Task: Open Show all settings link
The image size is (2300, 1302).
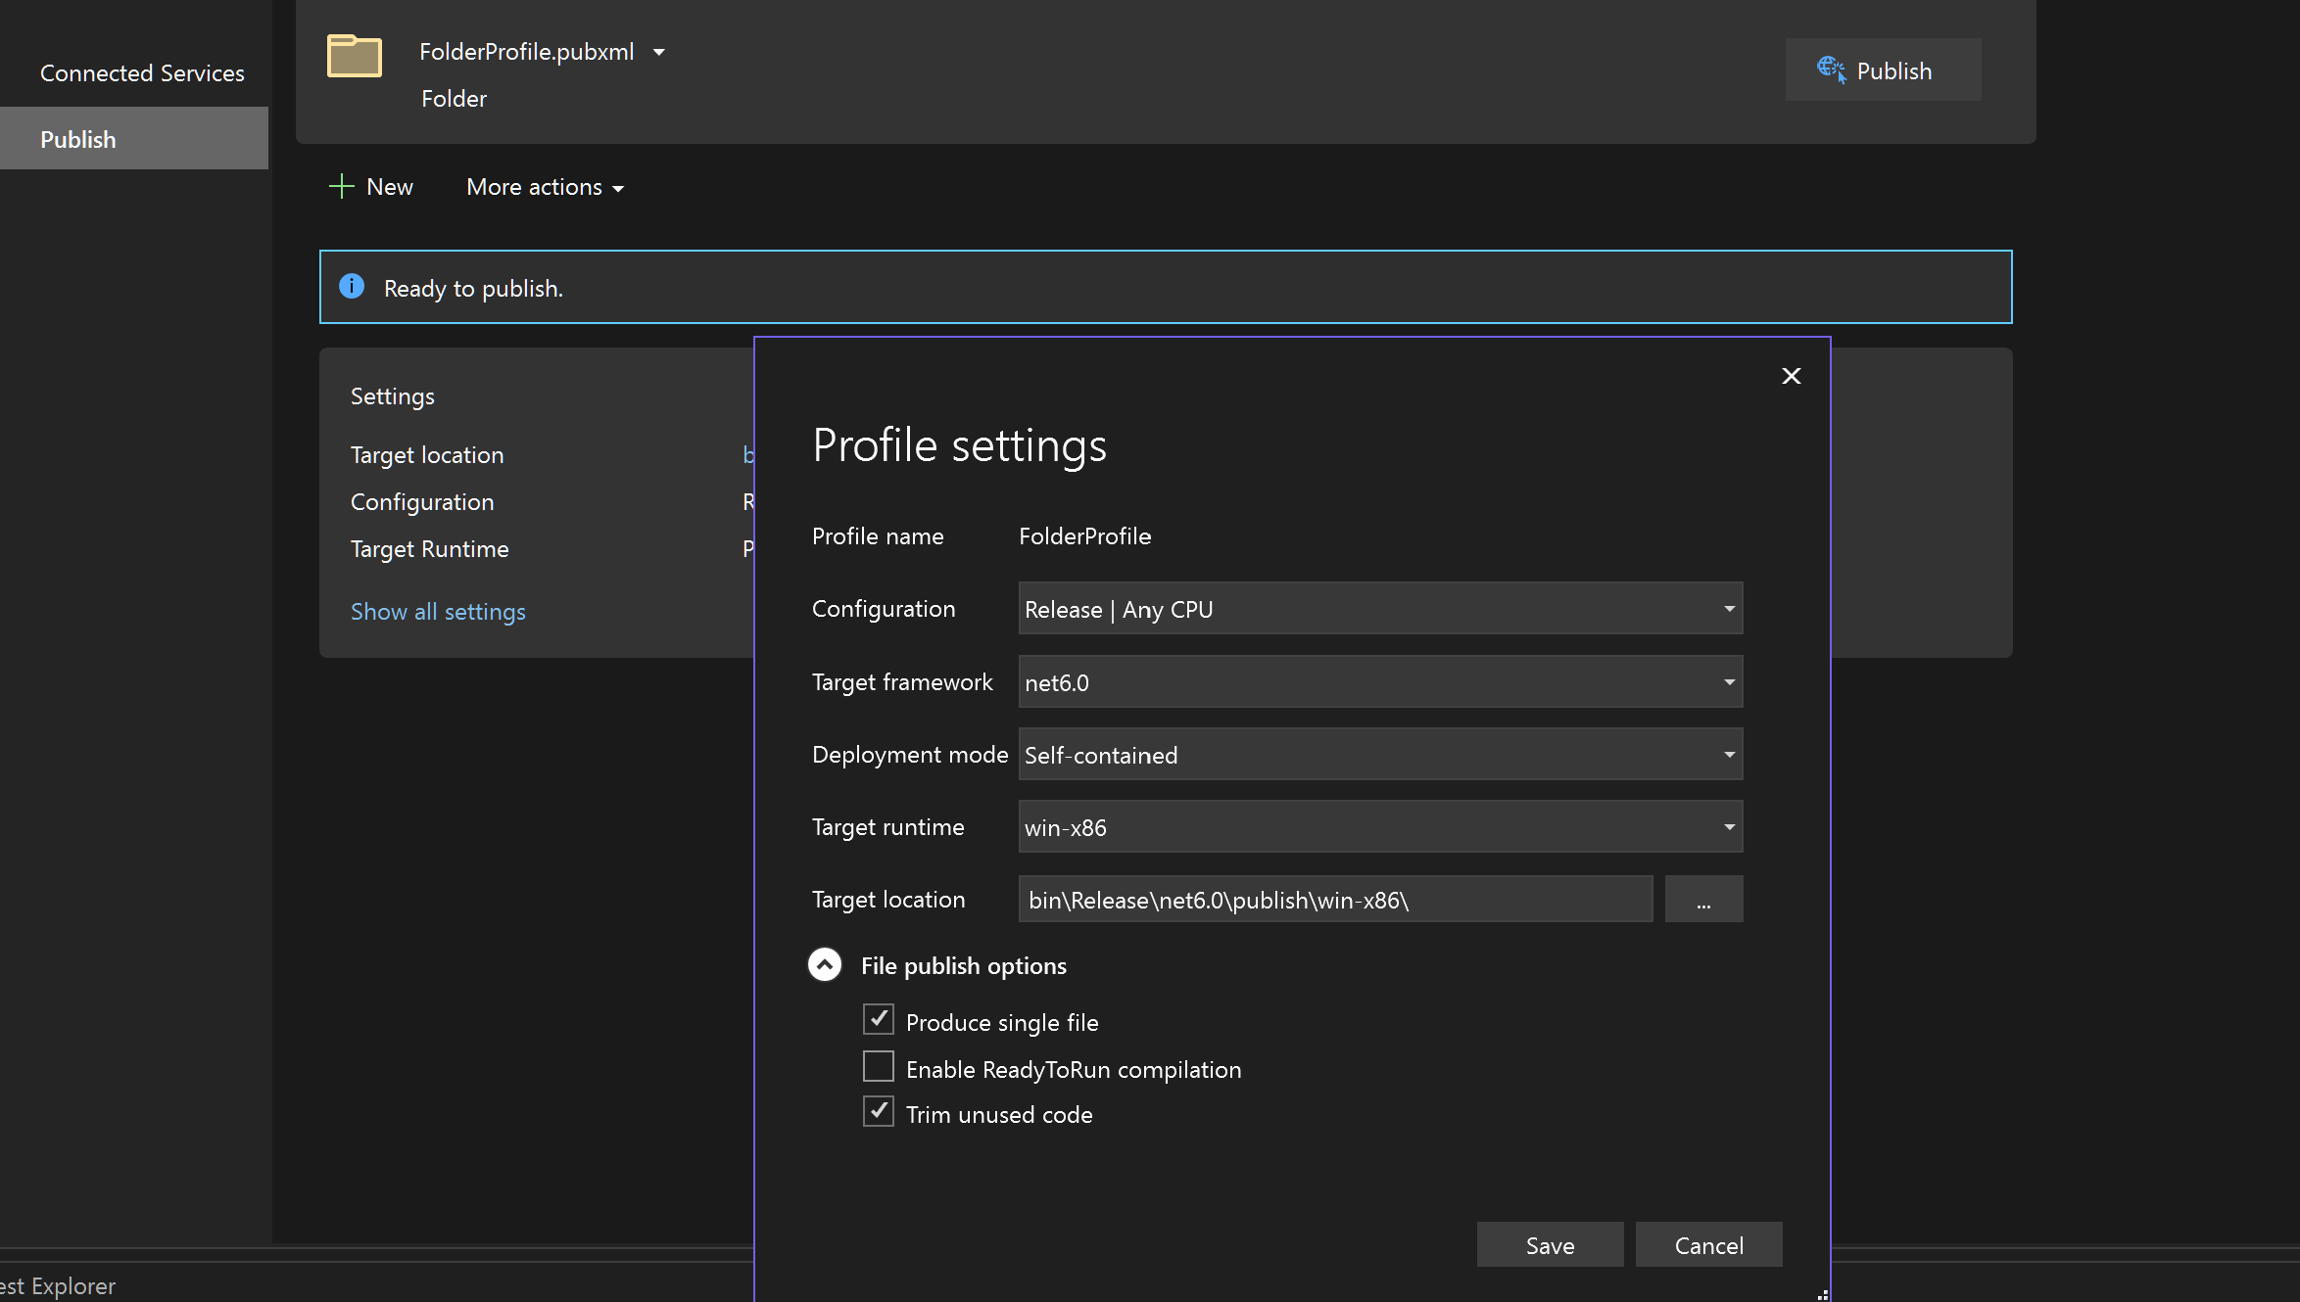Action: click(438, 611)
